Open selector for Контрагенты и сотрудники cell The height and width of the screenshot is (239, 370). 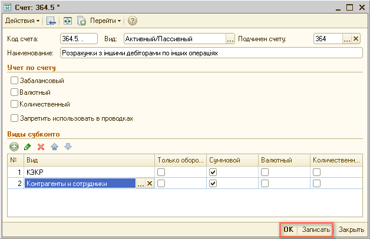(x=140, y=184)
